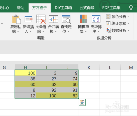Open the 数据分析 dropdown chevron
This screenshot has height=116, width=137.
tap(128, 30)
